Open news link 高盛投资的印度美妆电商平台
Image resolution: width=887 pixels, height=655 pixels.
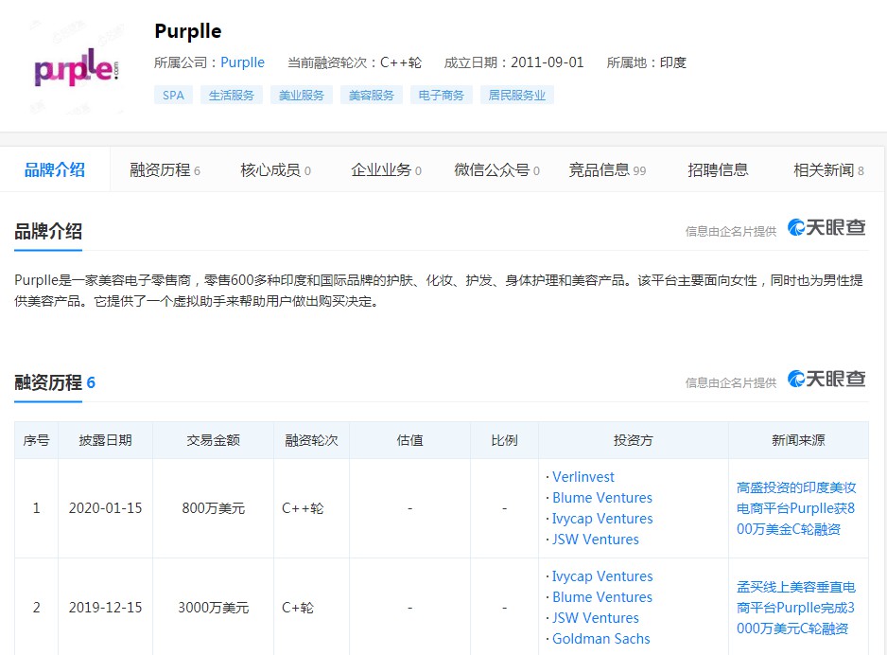tap(796, 508)
